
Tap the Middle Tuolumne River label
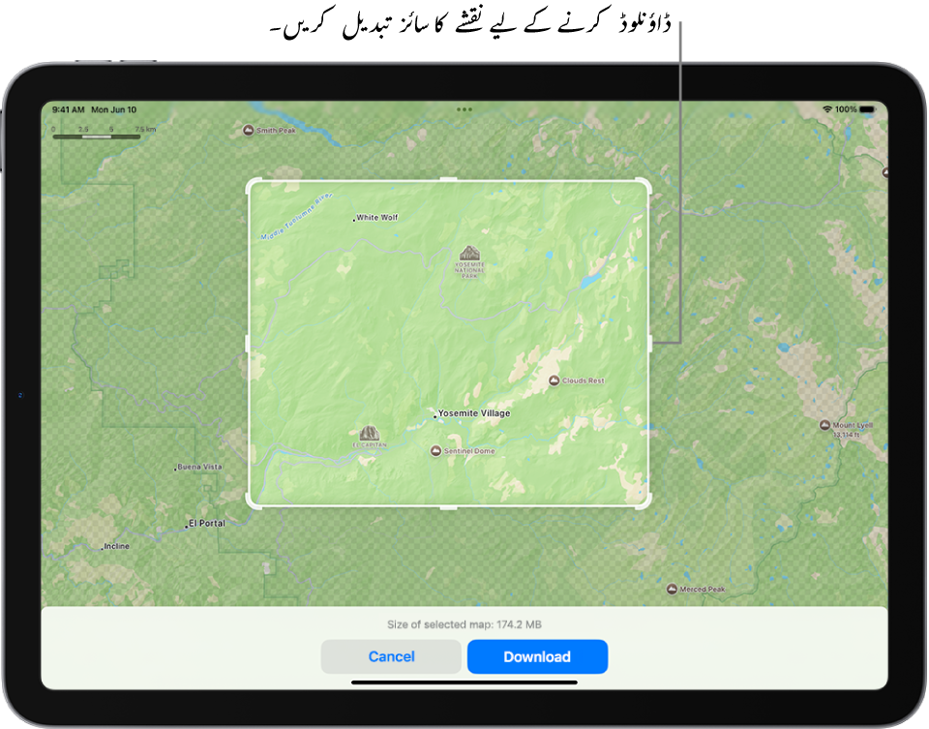(297, 216)
